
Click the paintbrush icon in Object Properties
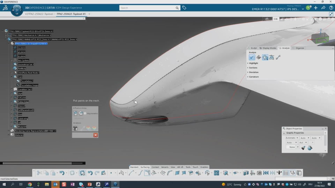coord(303,148)
